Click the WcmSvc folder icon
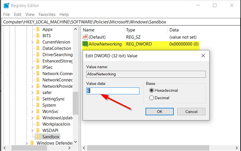 click(x=38, y=111)
